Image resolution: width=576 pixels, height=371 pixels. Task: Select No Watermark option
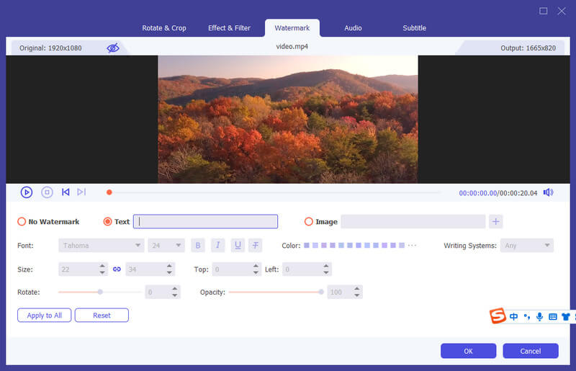[x=22, y=221]
